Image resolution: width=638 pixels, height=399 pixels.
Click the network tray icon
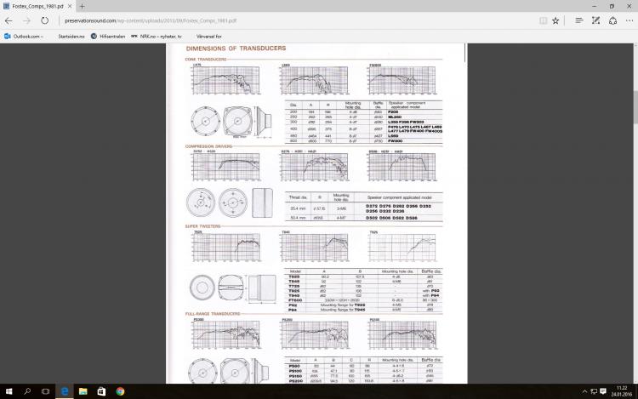[594, 391]
